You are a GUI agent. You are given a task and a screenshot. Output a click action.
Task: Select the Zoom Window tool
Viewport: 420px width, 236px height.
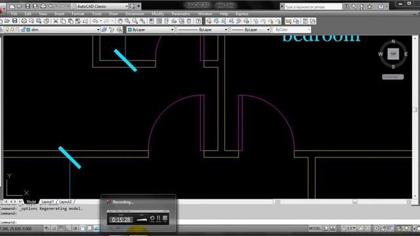coord(135,21)
